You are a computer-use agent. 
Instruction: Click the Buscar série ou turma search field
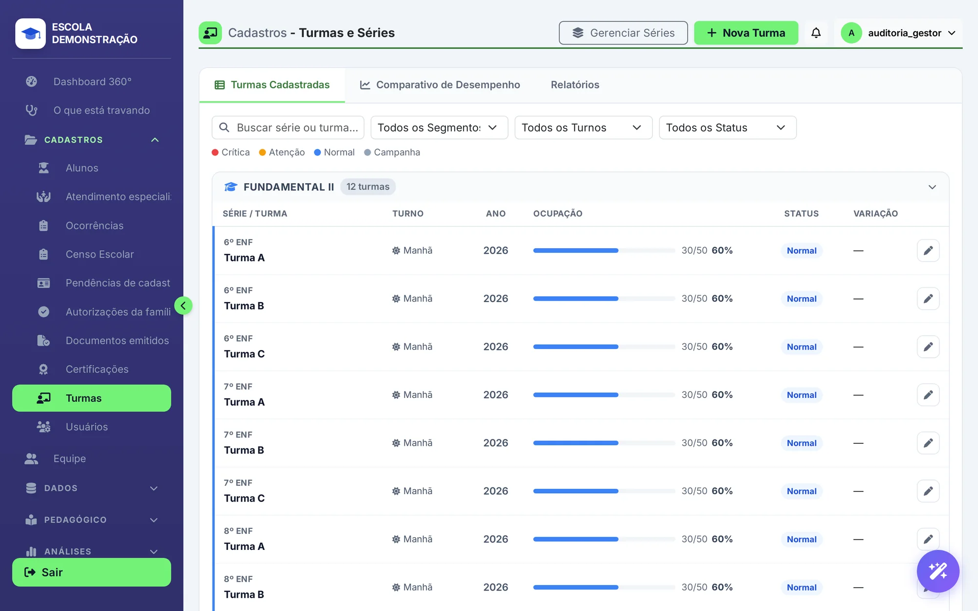(x=288, y=128)
